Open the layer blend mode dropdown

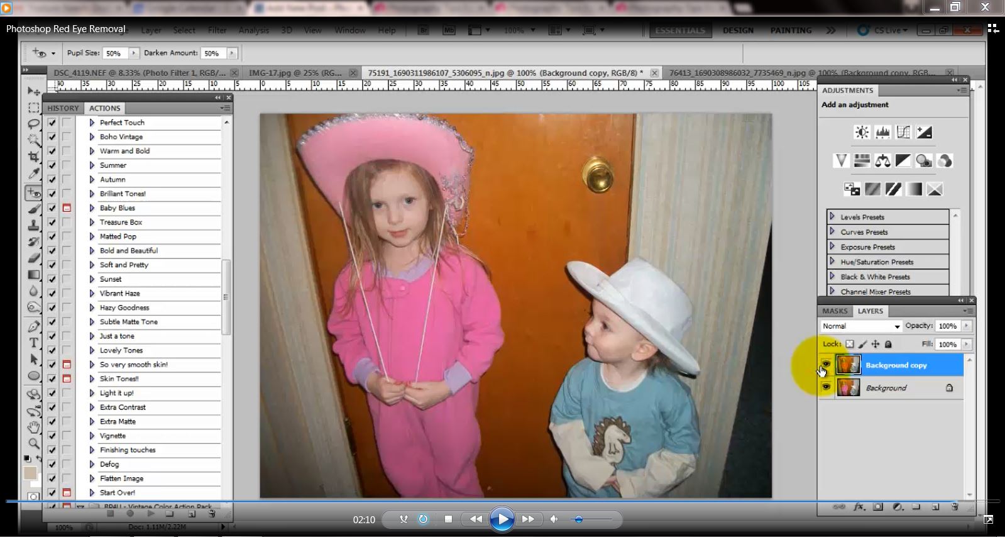pyautogui.click(x=861, y=326)
